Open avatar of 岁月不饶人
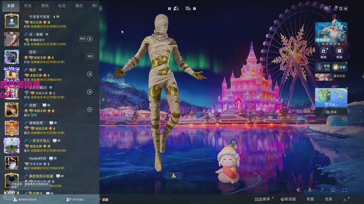The image size is (364, 204). pyautogui.click(x=12, y=146)
